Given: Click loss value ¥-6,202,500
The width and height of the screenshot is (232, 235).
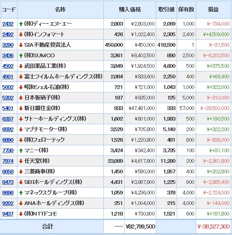Looking at the screenshot, I should tap(216, 56).
